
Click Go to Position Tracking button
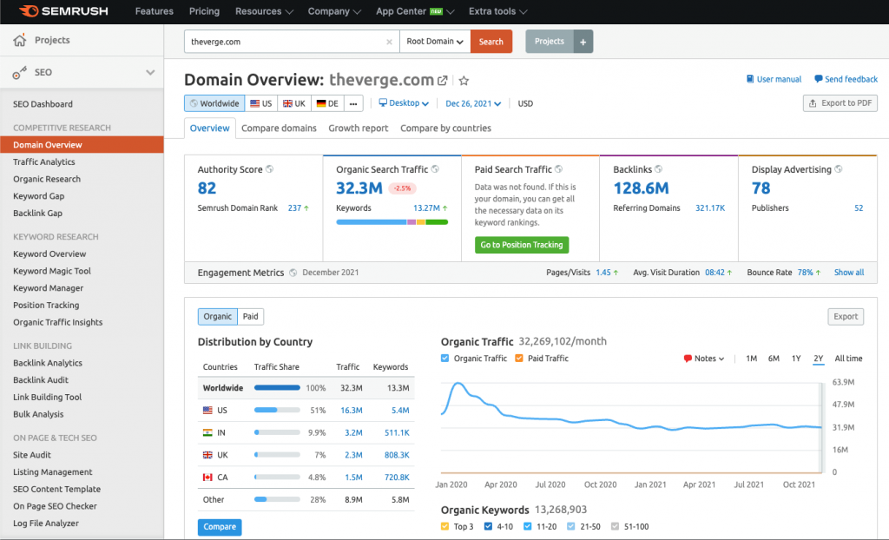(x=522, y=245)
